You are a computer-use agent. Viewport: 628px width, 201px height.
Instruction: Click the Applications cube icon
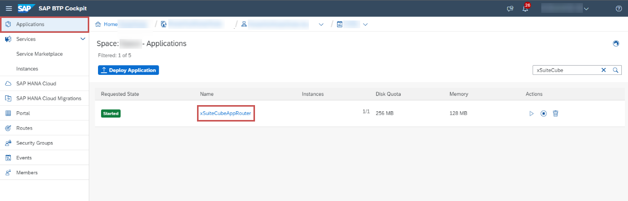pos(8,24)
